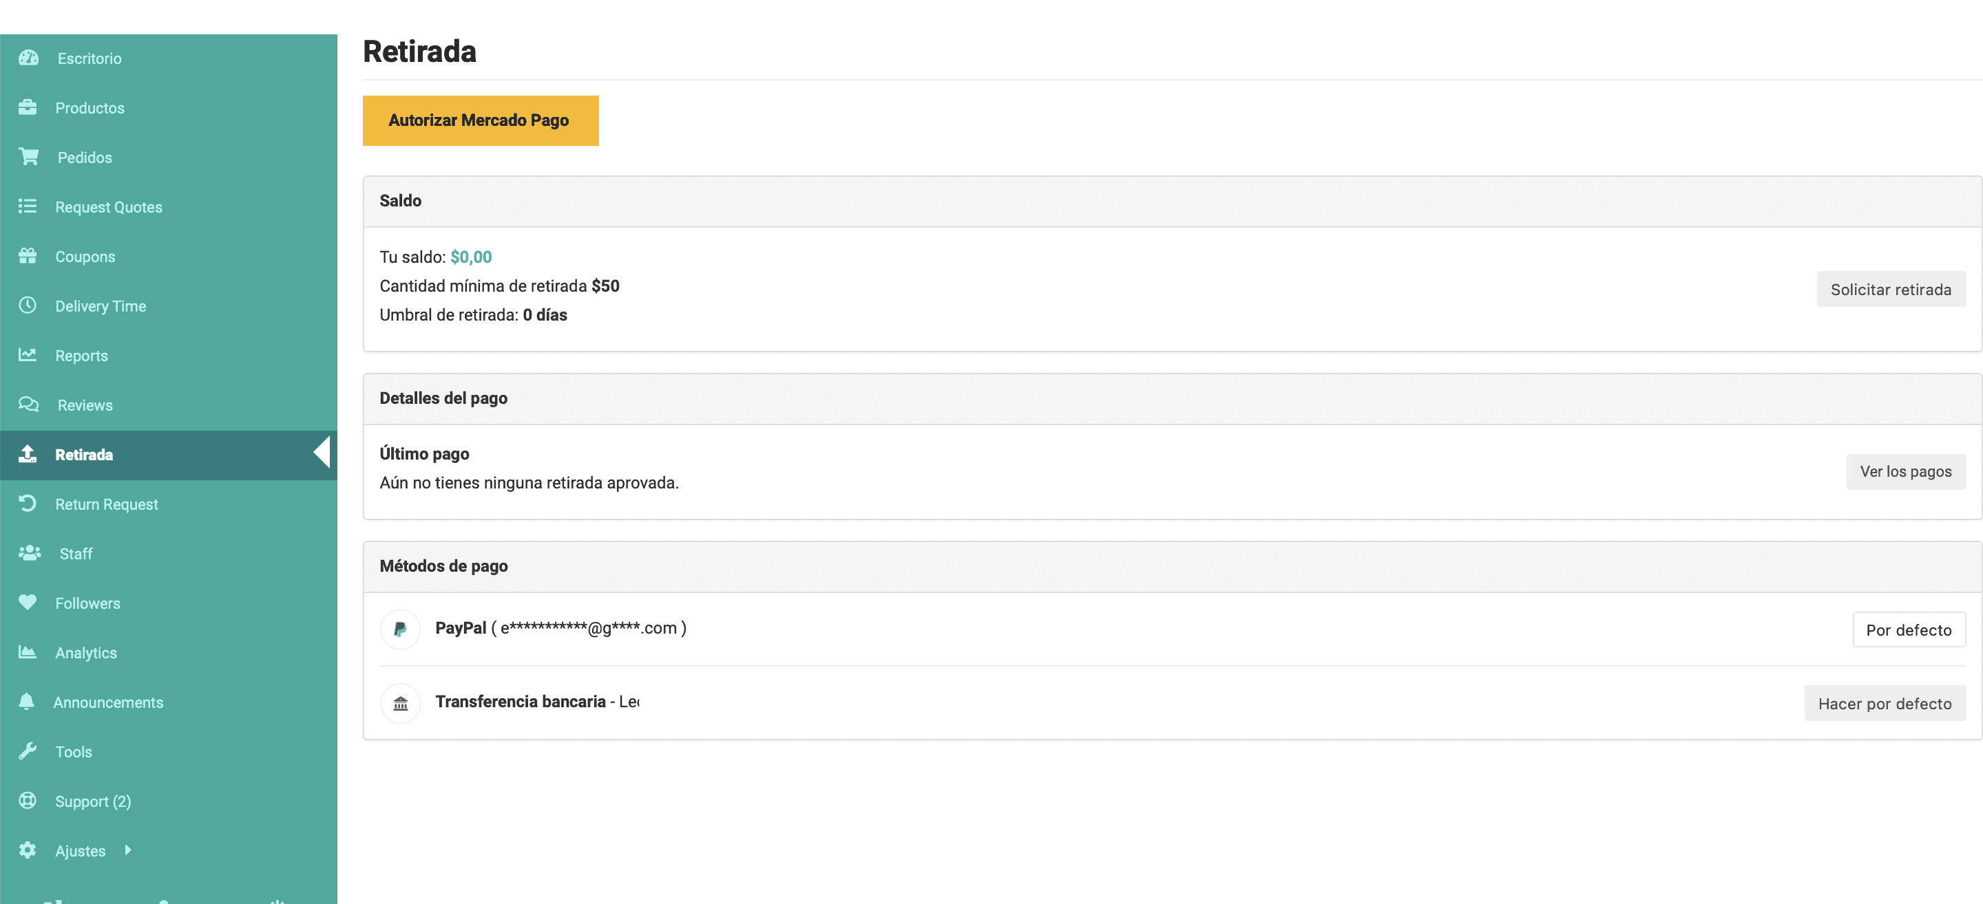Expand the Ajustes submenu arrow
The image size is (1983, 904).
click(128, 850)
